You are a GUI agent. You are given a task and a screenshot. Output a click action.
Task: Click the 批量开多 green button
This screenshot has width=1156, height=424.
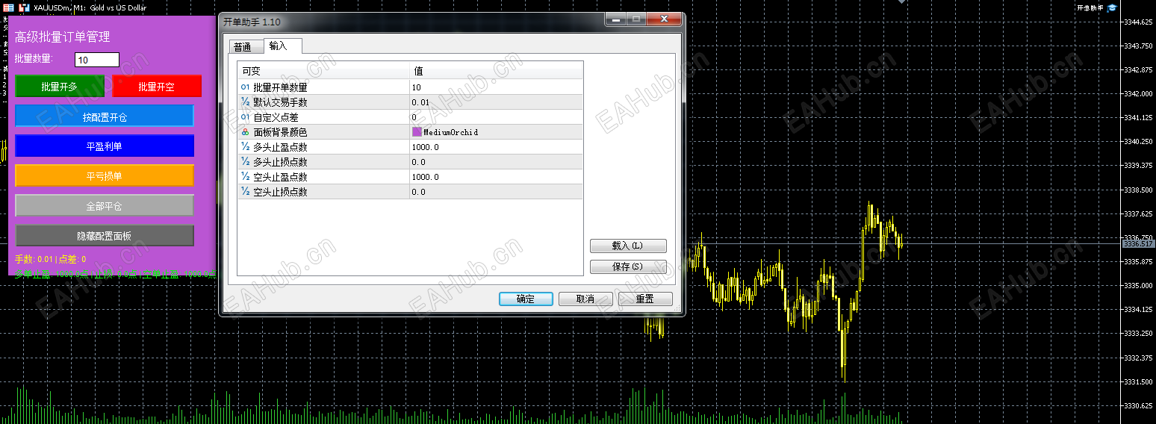60,87
